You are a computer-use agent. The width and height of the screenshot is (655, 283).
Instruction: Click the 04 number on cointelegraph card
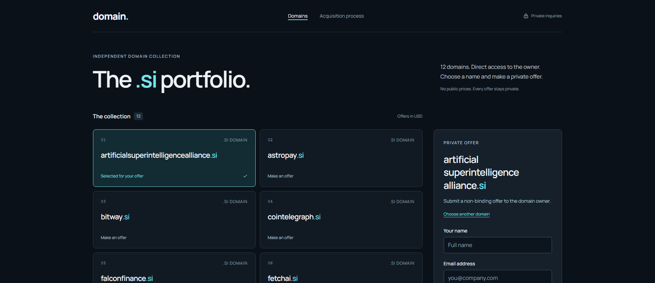[x=270, y=202]
